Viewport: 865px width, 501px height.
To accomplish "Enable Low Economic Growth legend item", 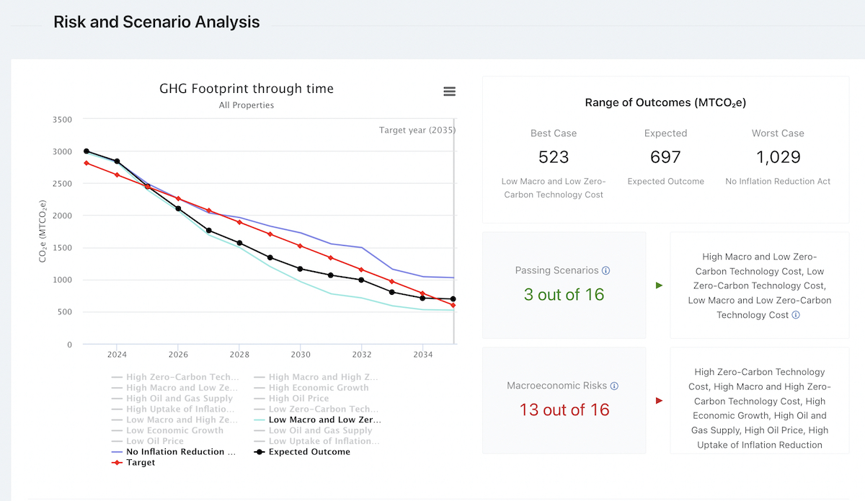I will click(x=174, y=430).
